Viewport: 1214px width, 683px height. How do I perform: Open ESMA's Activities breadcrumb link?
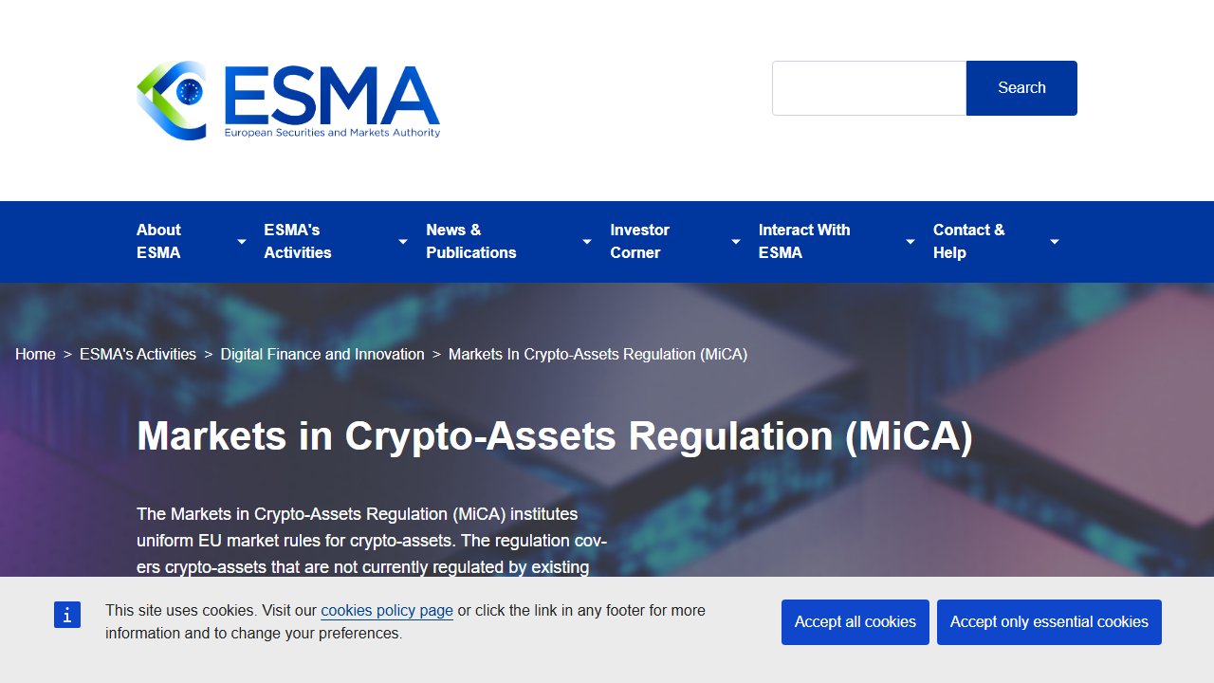(x=138, y=354)
